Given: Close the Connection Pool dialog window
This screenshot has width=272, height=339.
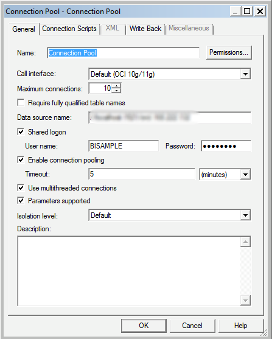Looking at the screenshot, I should pos(260,11).
